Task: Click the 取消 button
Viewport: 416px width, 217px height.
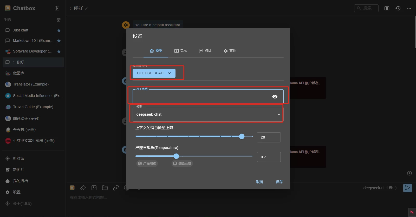Action: tap(259, 182)
